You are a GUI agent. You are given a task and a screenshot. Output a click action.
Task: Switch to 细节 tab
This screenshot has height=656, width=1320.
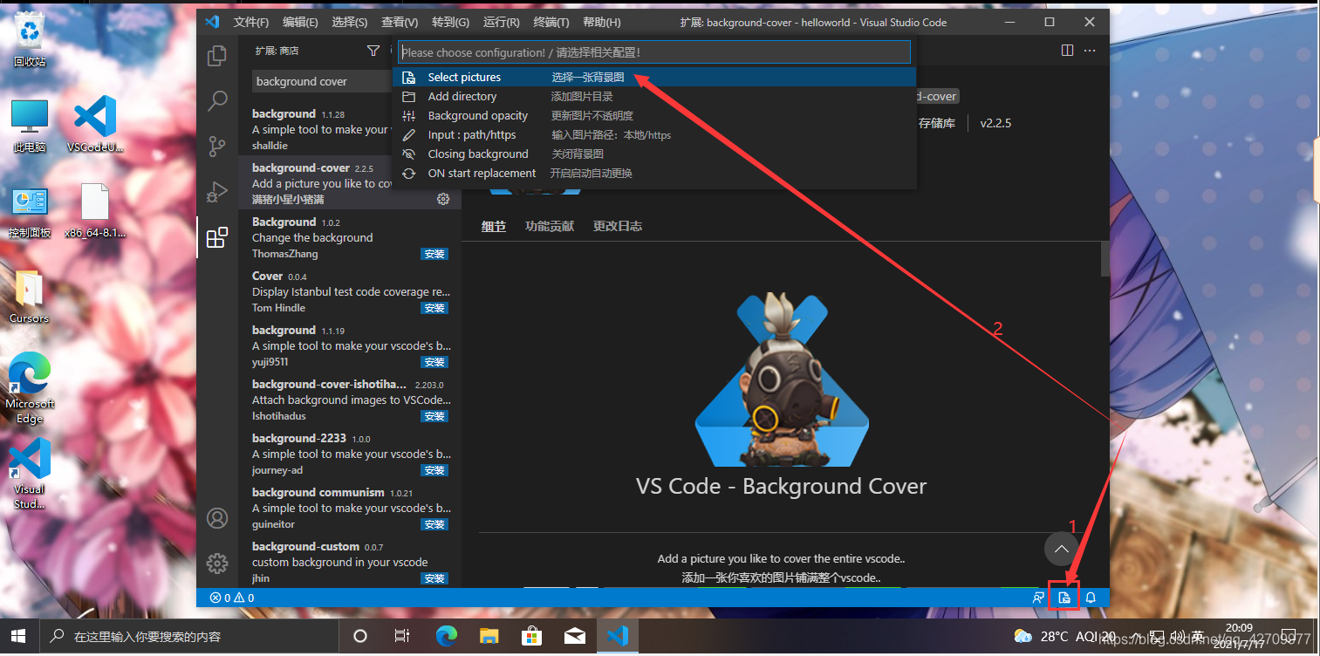494,226
